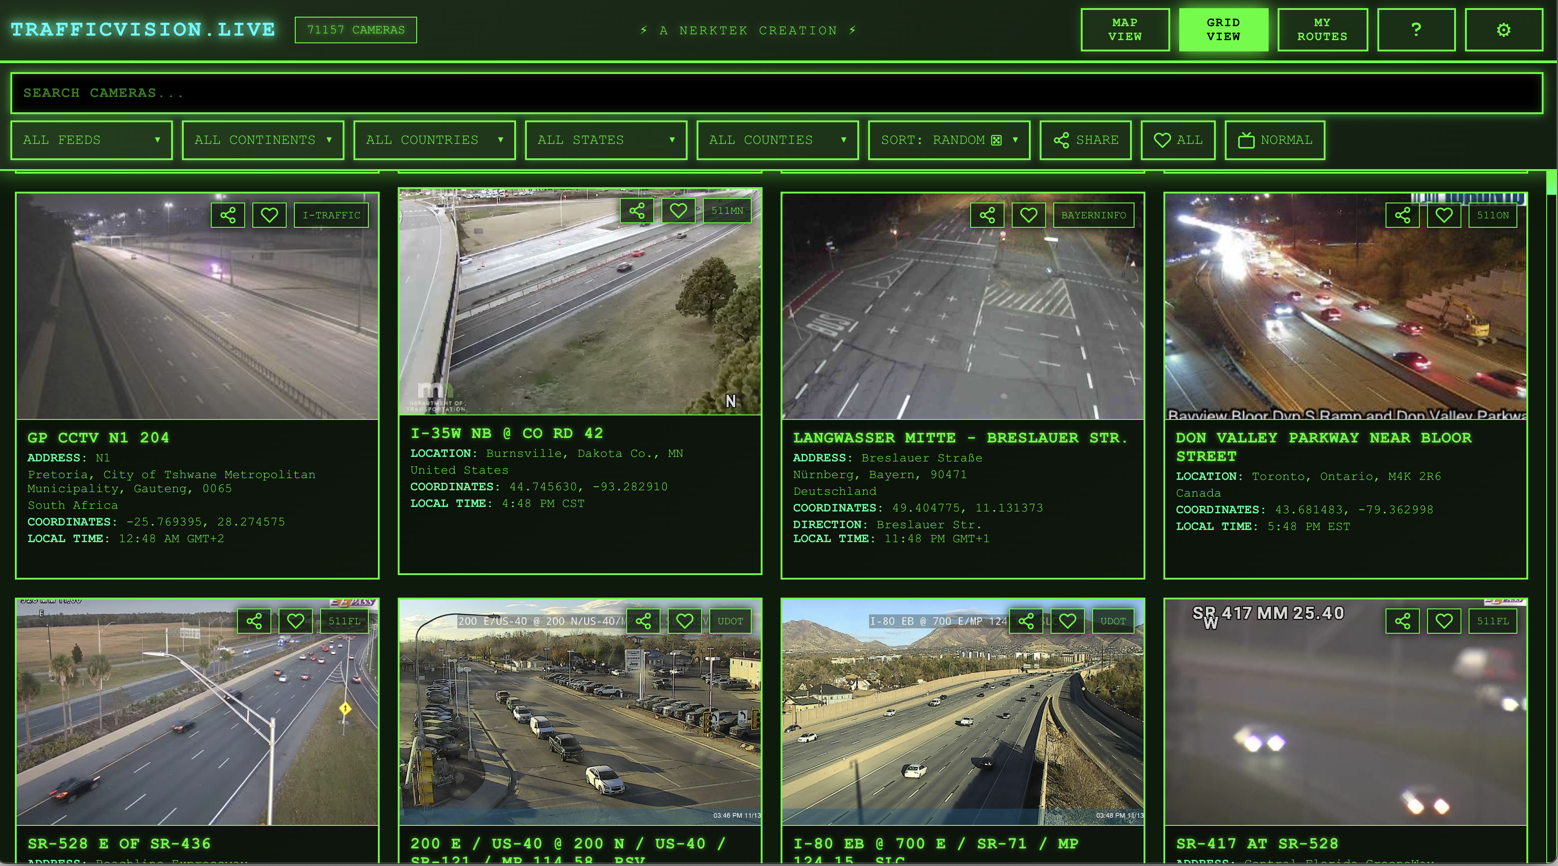The image size is (1558, 866).
Task: Toggle the ALL favorites heart filter
Action: point(1177,140)
